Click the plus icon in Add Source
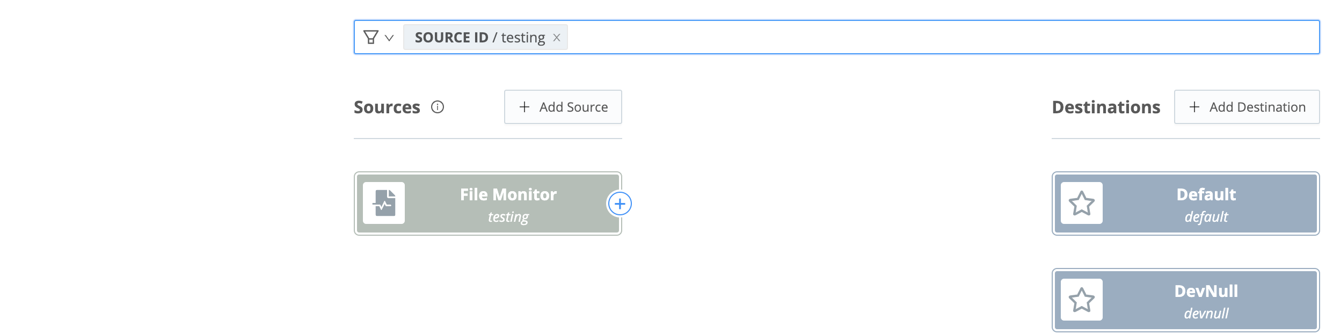Screen dimensions: 1333x334 [525, 107]
